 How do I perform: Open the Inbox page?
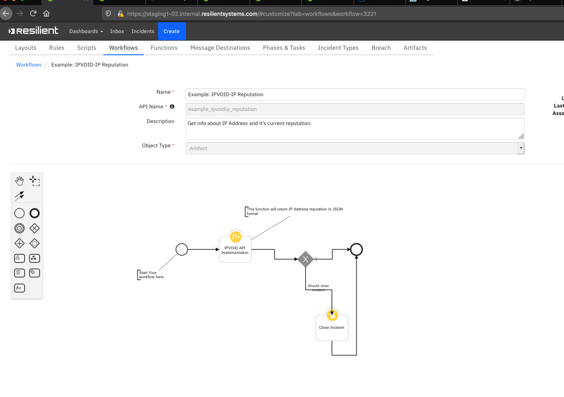(x=117, y=31)
